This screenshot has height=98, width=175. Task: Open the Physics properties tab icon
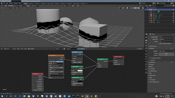point(146,62)
